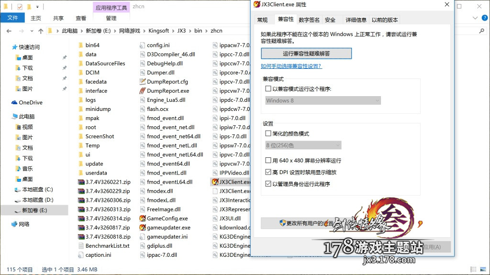This screenshot has width=490, height=275.
Task: Open the recent locations dropdown arrow
Action: pyautogui.click(x=32, y=31)
